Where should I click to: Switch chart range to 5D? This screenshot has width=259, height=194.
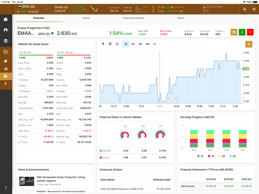tap(133, 44)
